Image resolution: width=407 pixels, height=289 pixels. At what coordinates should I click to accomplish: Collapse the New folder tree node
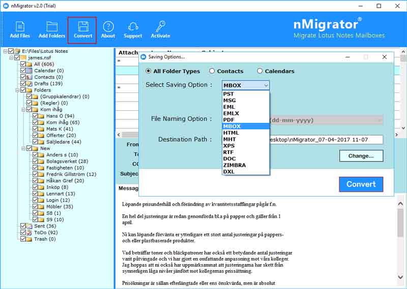(x=23, y=148)
